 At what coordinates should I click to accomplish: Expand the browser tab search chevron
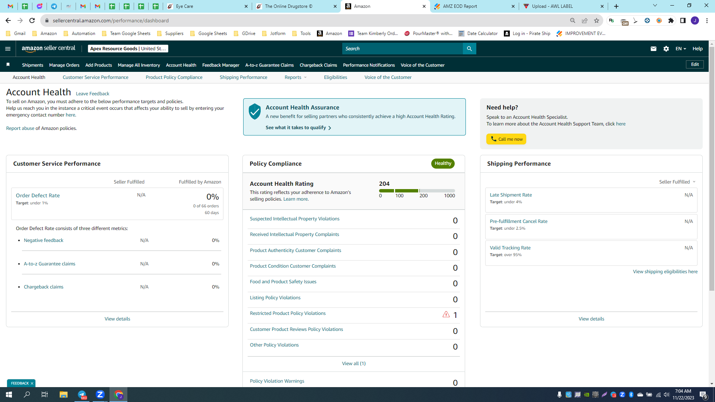point(655,6)
